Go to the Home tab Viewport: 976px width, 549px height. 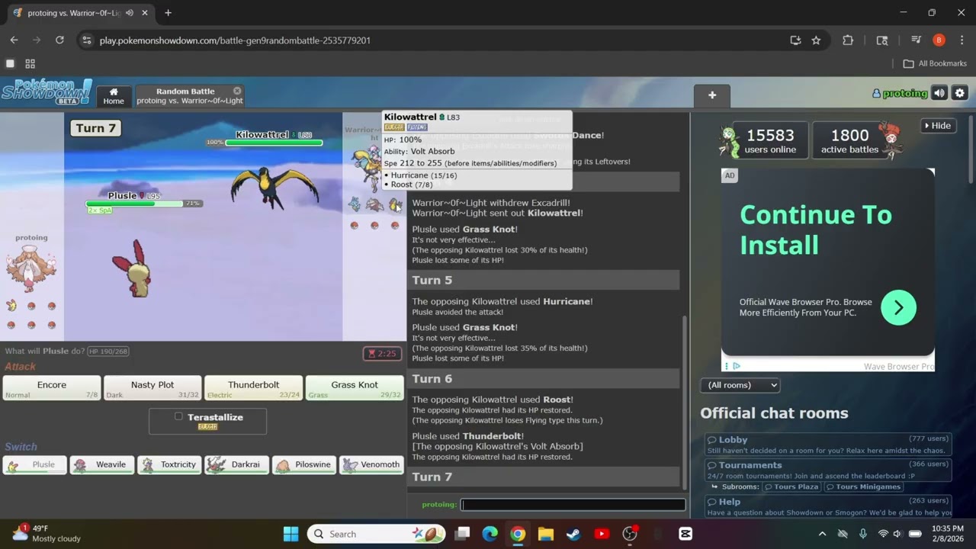point(114,96)
